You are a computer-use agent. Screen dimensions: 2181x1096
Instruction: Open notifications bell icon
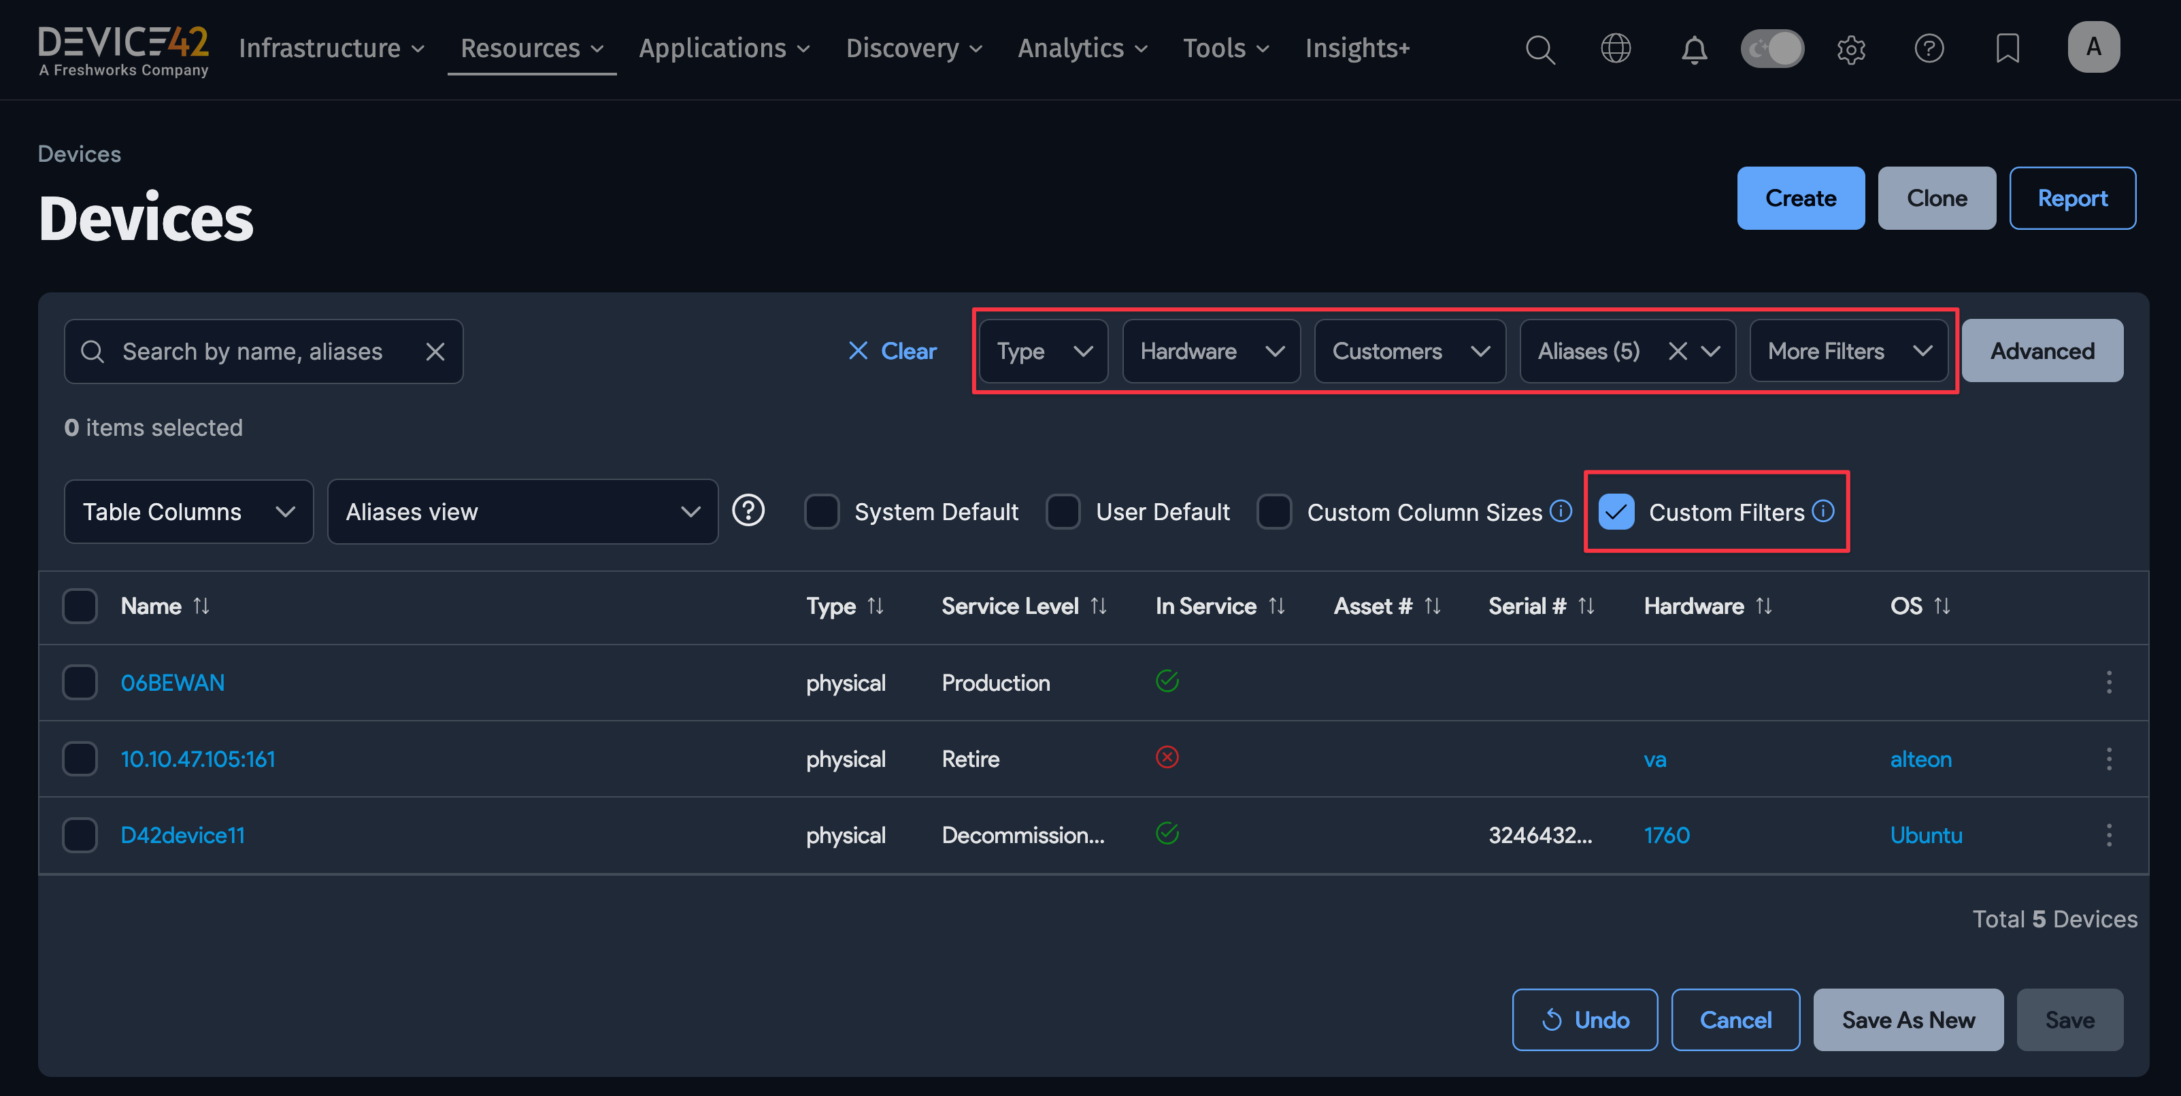(1693, 50)
